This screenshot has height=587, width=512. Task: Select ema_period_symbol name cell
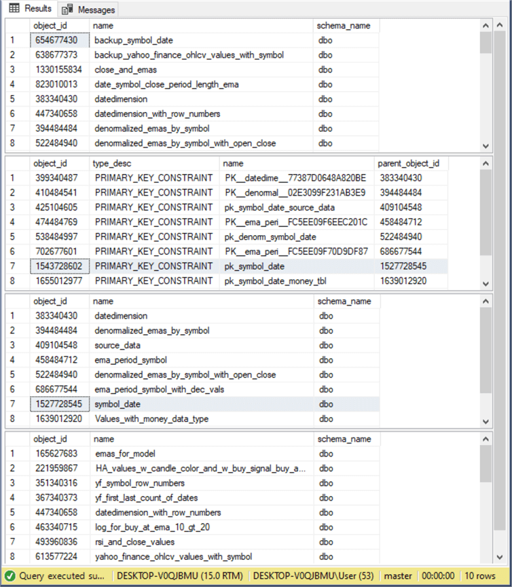click(x=202, y=360)
